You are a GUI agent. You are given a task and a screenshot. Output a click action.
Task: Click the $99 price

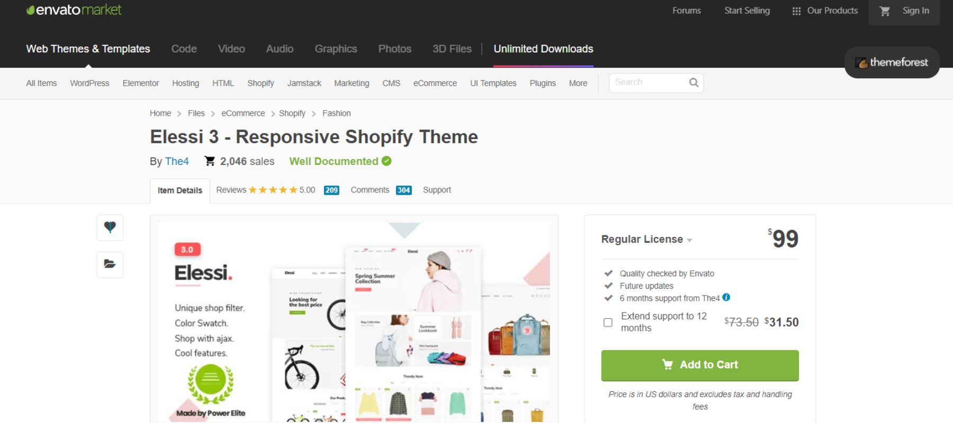click(x=783, y=238)
